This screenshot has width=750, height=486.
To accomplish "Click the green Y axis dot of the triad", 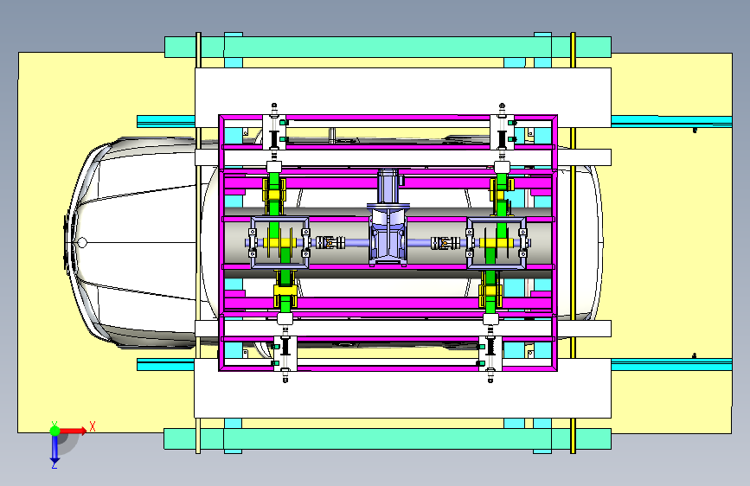I will tap(54, 431).
